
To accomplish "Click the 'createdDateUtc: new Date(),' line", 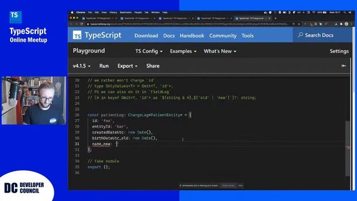I will 122,132.
